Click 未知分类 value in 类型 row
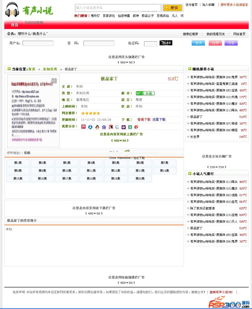This screenshot has height=309, width=252. pyautogui.click(x=82, y=93)
